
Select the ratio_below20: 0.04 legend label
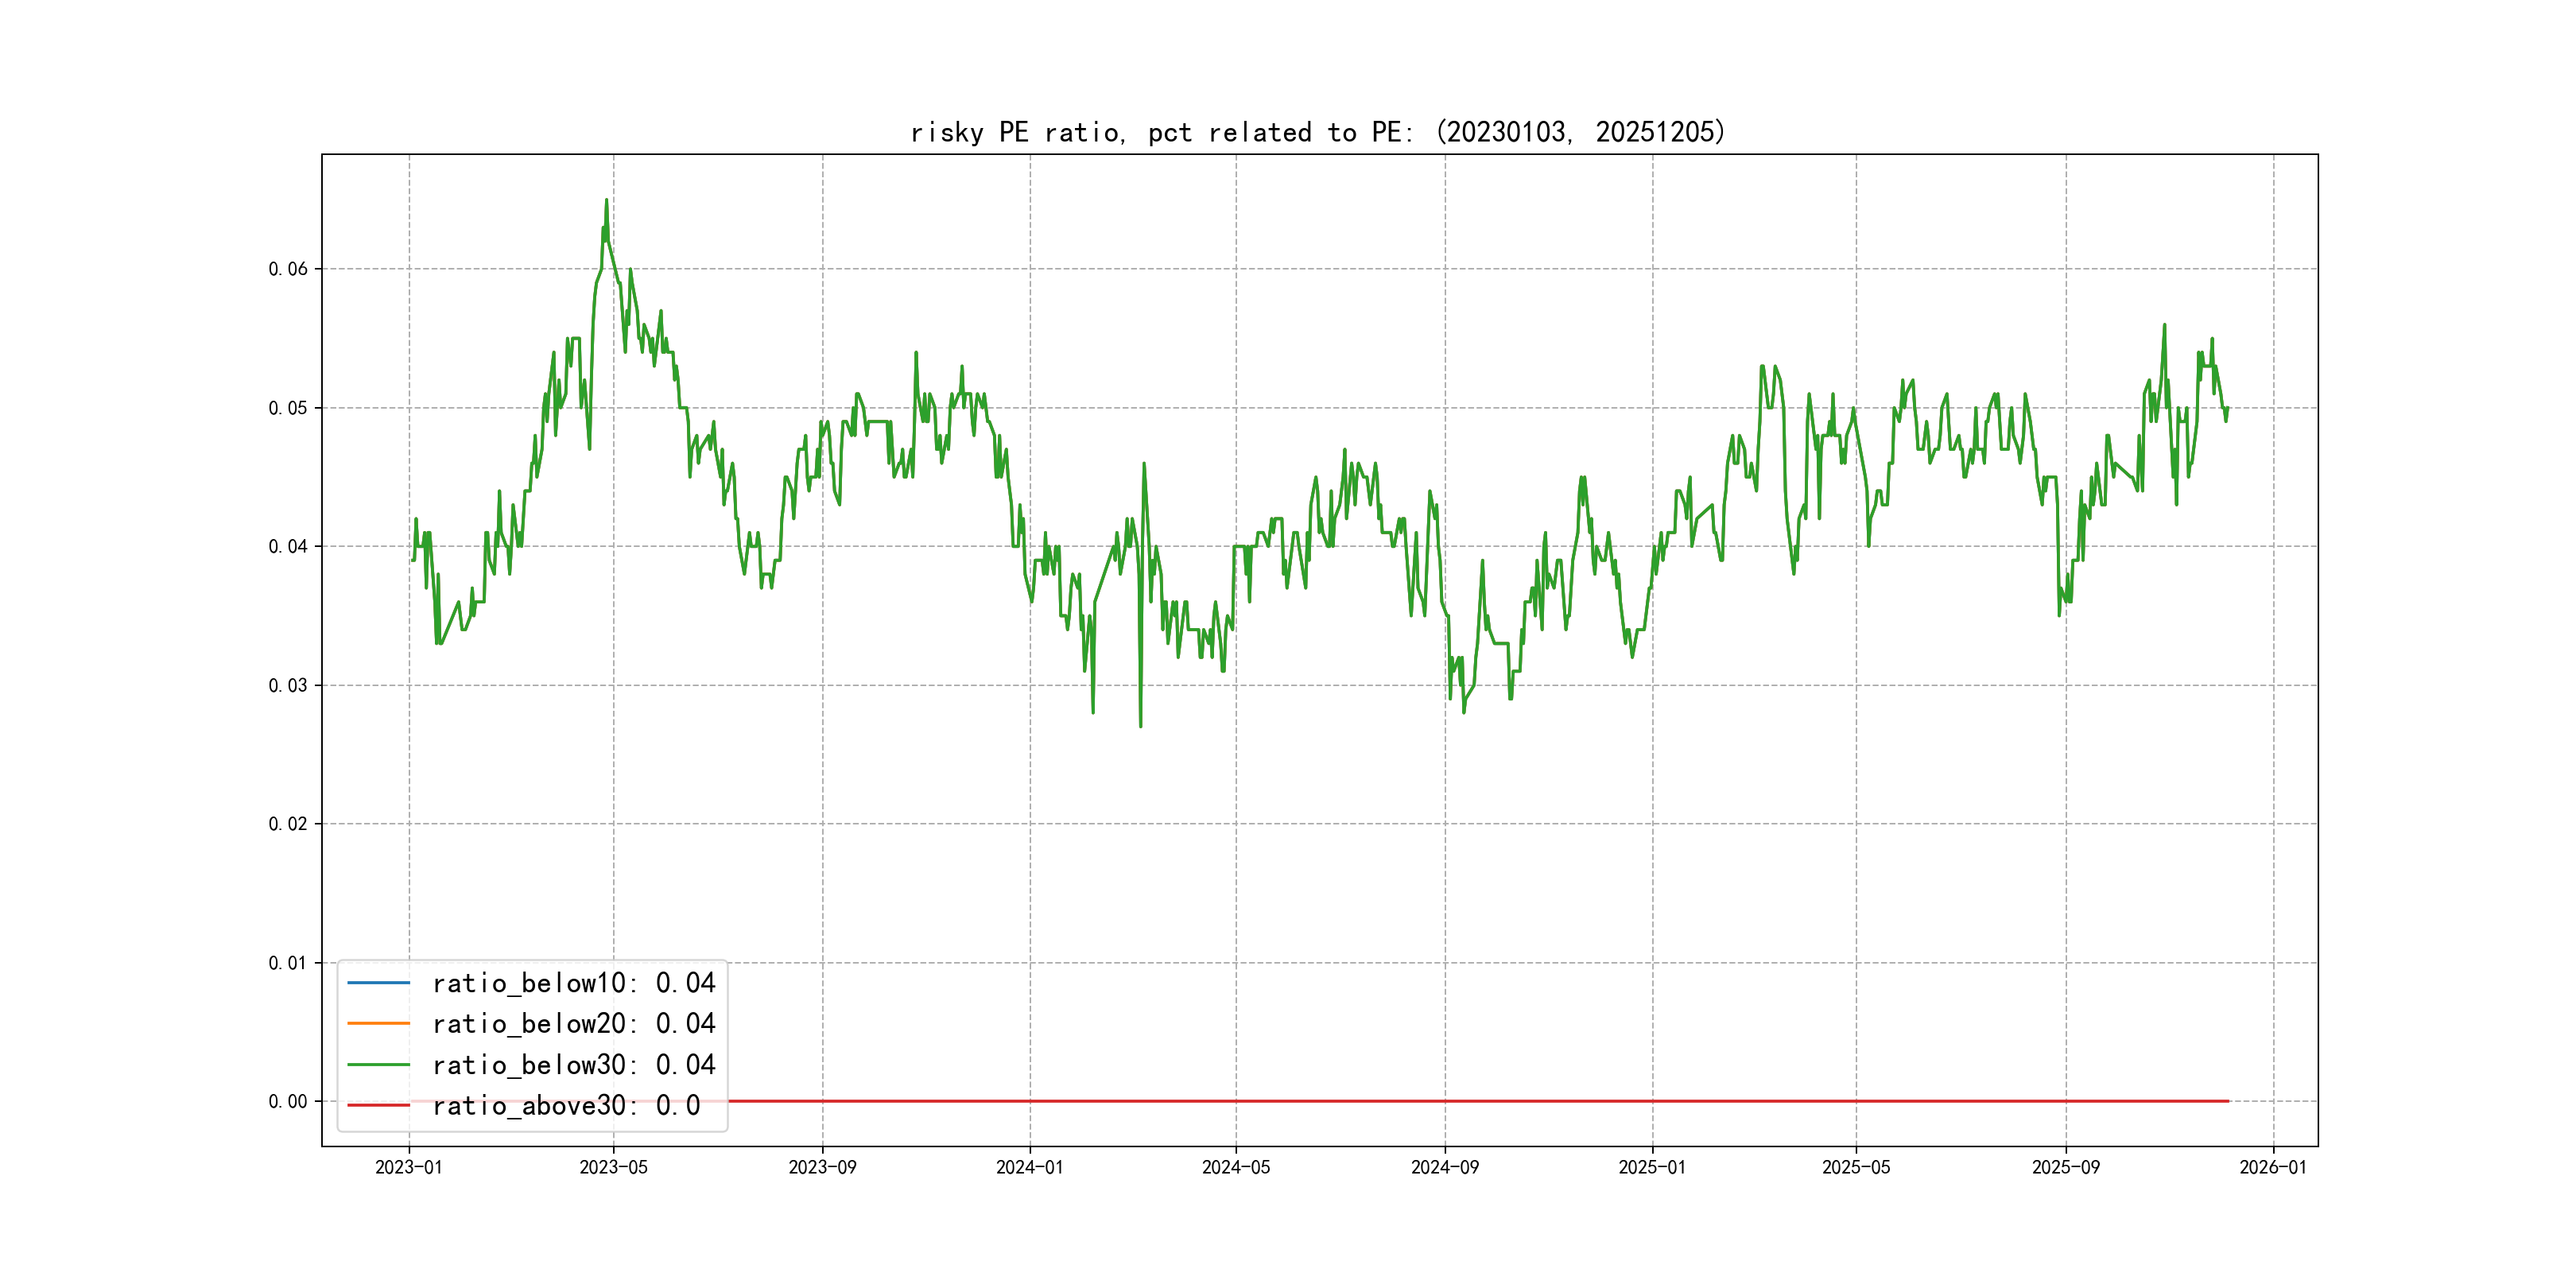pos(573,1023)
